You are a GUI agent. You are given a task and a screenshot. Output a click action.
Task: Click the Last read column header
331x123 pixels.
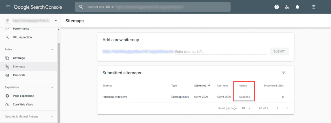pyautogui.click(x=223, y=86)
